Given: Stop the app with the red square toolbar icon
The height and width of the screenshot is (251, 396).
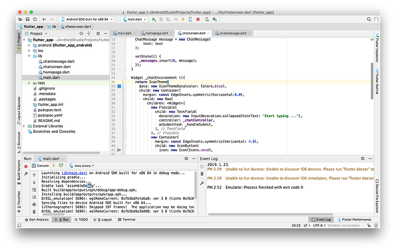Looking at the screenshot, I should click(198, 20).
